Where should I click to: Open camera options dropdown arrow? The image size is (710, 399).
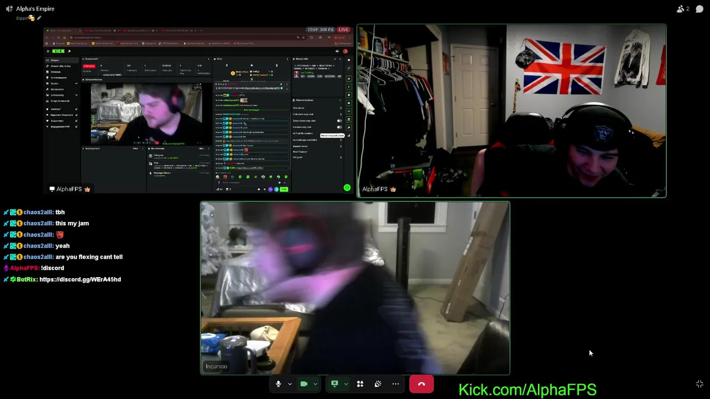click(315, 384)
